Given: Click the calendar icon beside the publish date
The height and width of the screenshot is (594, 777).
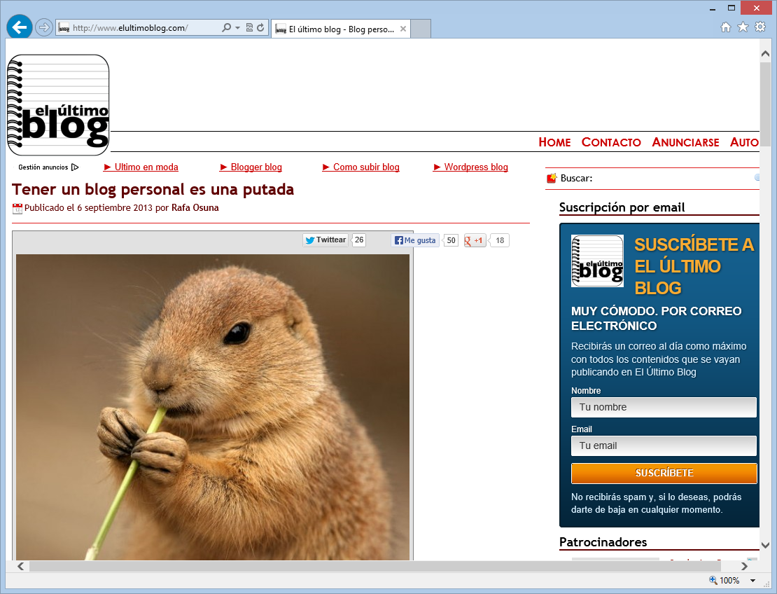Looking at the screenshot, I should (17, 209).
